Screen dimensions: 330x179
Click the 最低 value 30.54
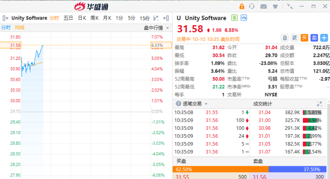click(x=218, y=55)
